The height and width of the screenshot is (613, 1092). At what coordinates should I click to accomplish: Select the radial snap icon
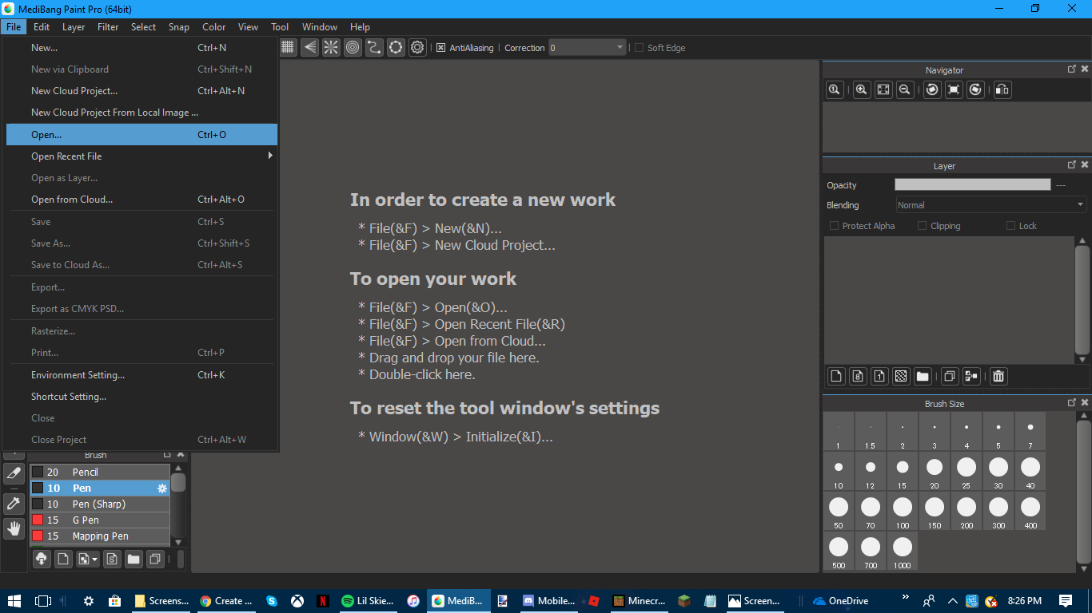(331, 47)
